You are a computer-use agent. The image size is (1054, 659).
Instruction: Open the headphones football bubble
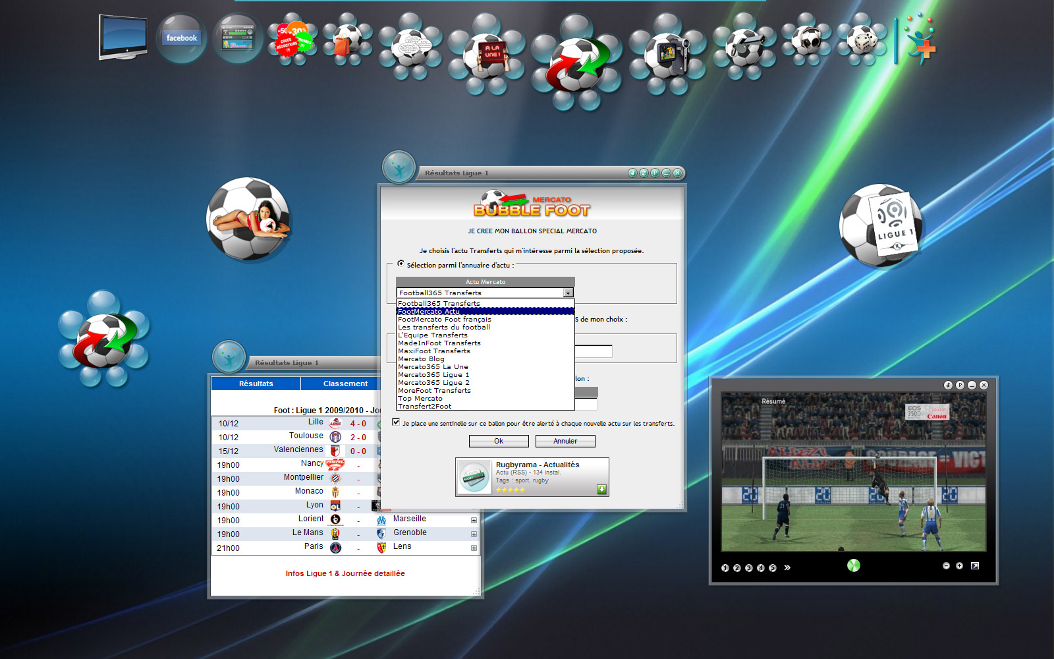click(807, 40)
